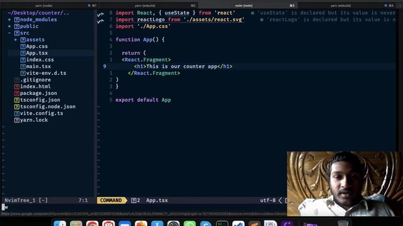
Task: Click the diagnostic sign on the reactLogo import line
Action: pyautogui.click(x=101, y=21)
